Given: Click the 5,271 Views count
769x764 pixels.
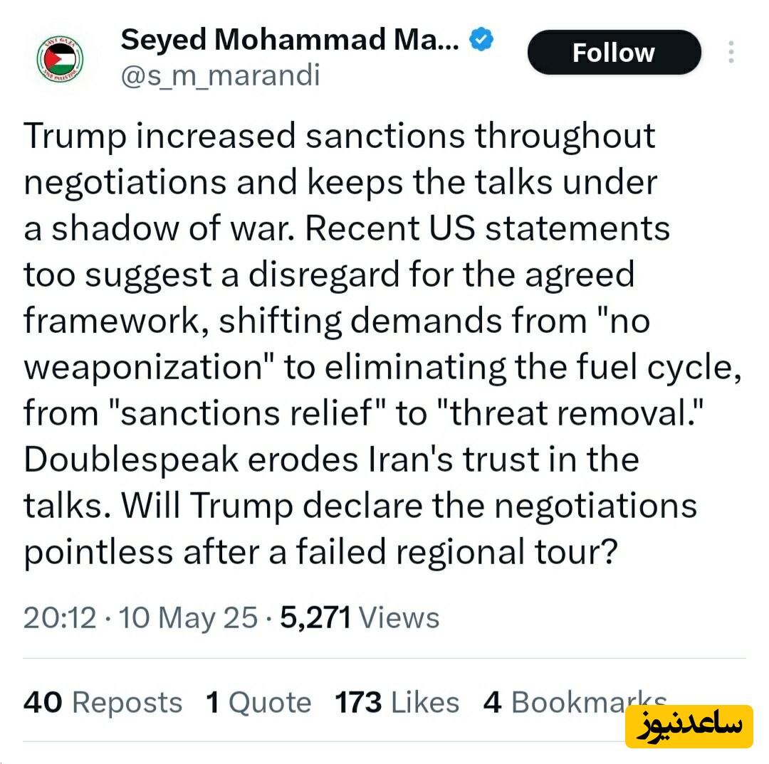Looking at the screenshot, I should point(360,617).
